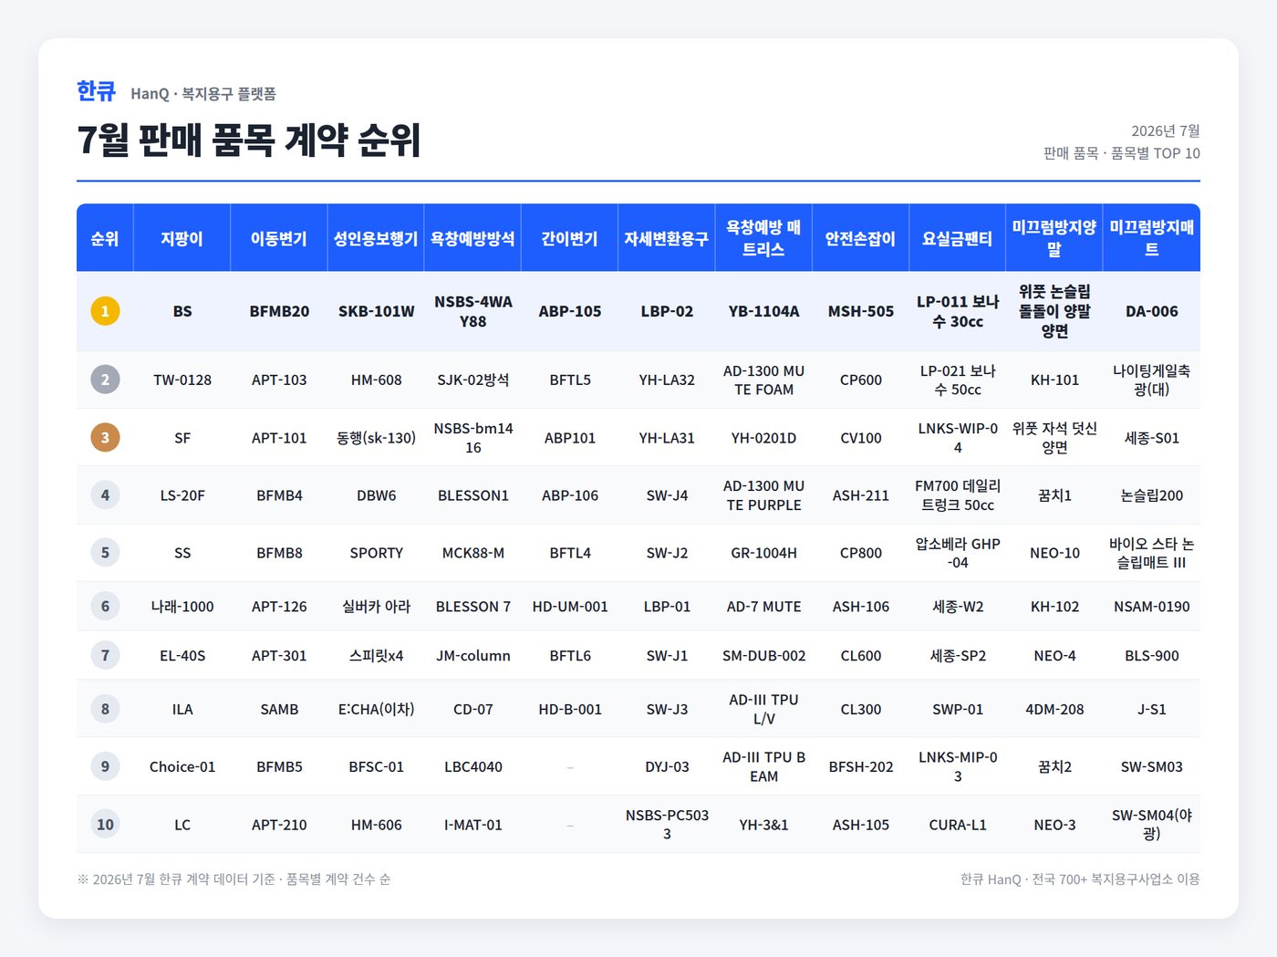The width and height of the screenshot is (1277, 957).
Task: Click the 7월 판매 품목 계약 순위 title
Action: click(248, 140)
